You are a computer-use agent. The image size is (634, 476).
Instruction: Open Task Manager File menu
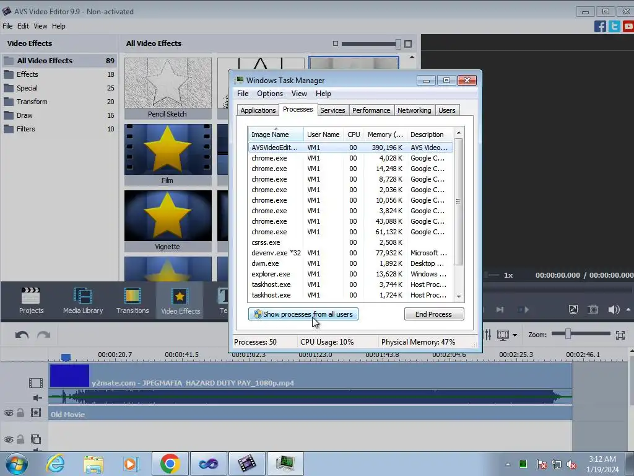tap(243, 94)
